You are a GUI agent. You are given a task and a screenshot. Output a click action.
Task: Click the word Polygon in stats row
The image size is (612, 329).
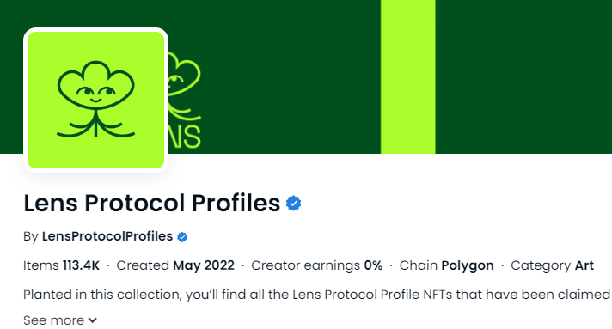(468, 265)
